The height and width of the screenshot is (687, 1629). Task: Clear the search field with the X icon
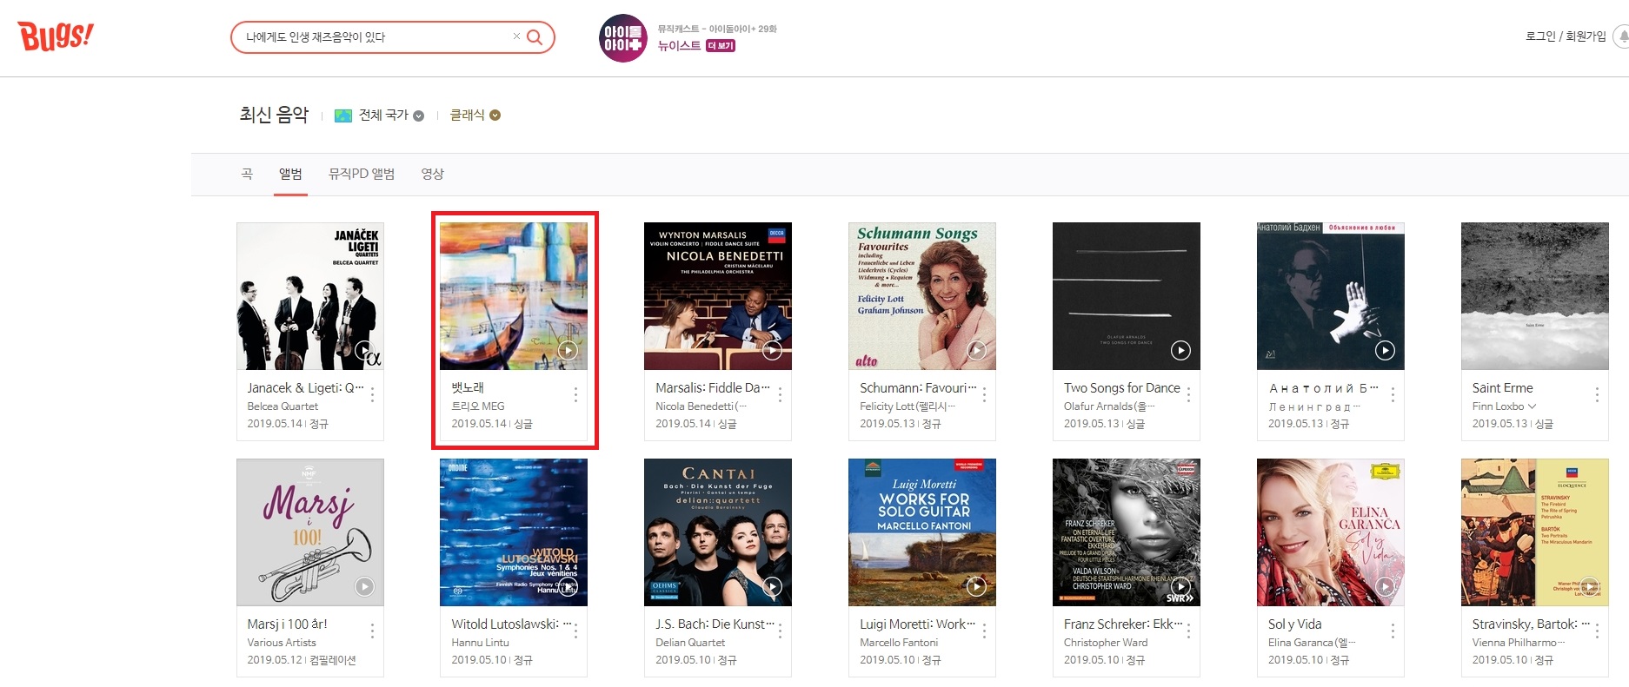pos(516,36)
